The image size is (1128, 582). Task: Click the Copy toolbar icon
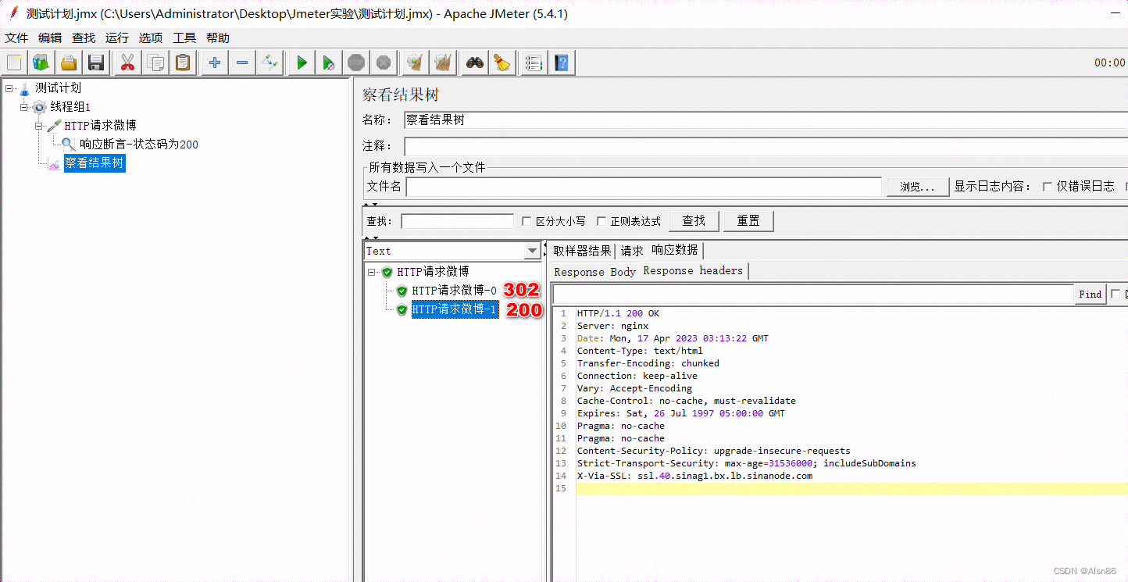click(x=155, y=63)
